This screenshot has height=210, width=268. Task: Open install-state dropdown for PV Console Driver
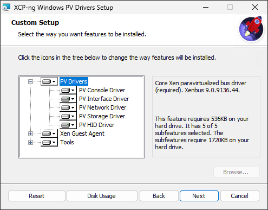68,90
